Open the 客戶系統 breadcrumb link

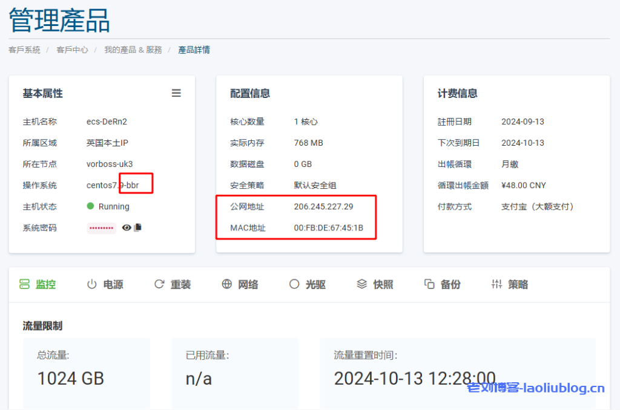[24, 50]
